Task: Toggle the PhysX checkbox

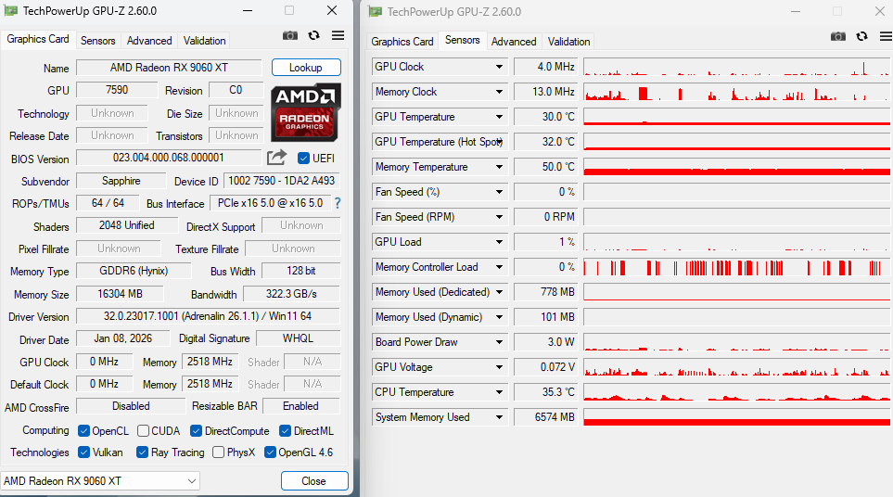Action: click(x=218, y=452)
